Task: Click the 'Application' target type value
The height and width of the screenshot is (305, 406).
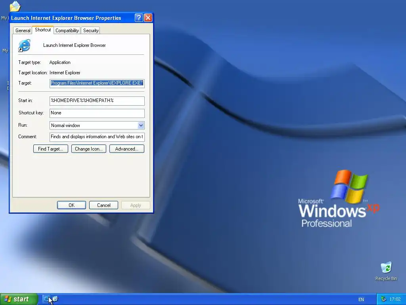Action: coord(60,62)
